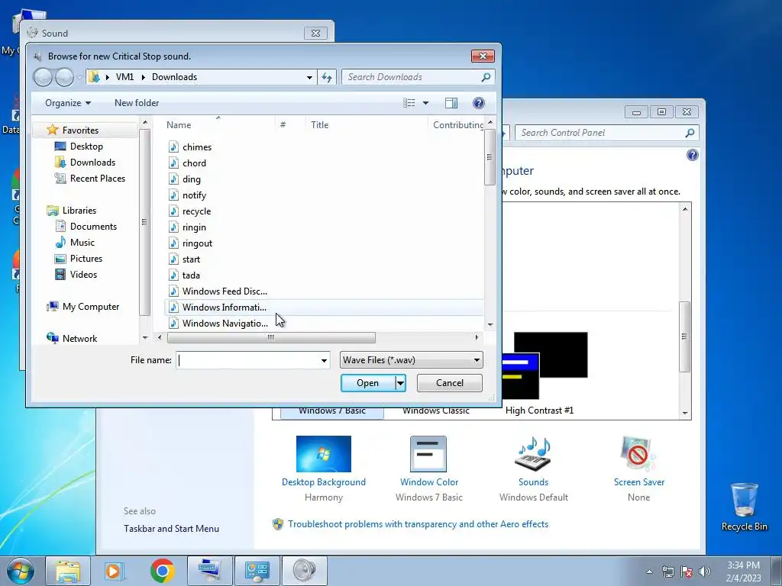Refresh the Downloads folder view
782x586 pixels.
(x=327, y=77)
